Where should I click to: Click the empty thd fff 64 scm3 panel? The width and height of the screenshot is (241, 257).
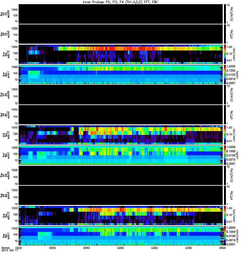(121, 115)
